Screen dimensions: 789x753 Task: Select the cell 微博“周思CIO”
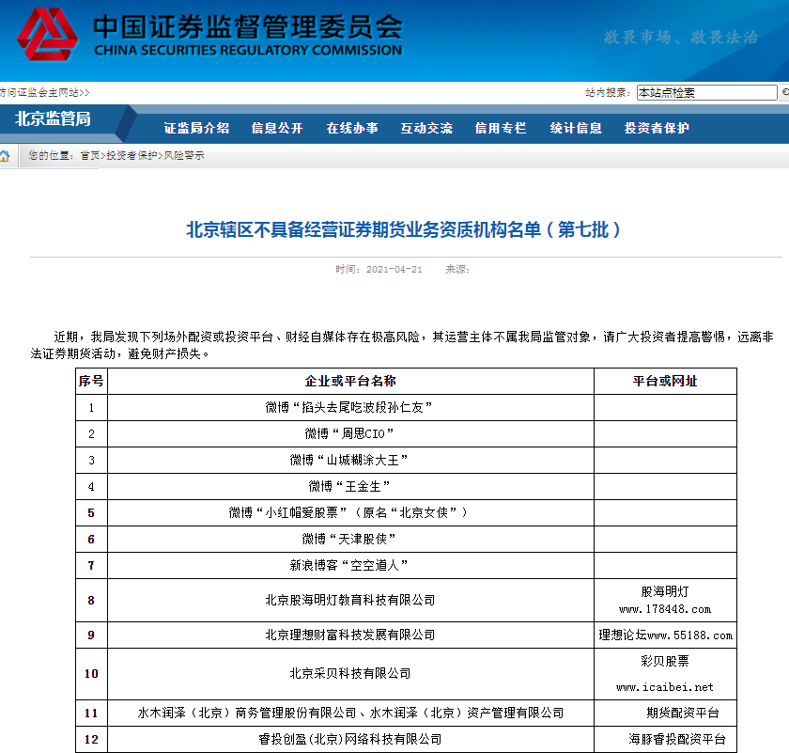point(349,433)
